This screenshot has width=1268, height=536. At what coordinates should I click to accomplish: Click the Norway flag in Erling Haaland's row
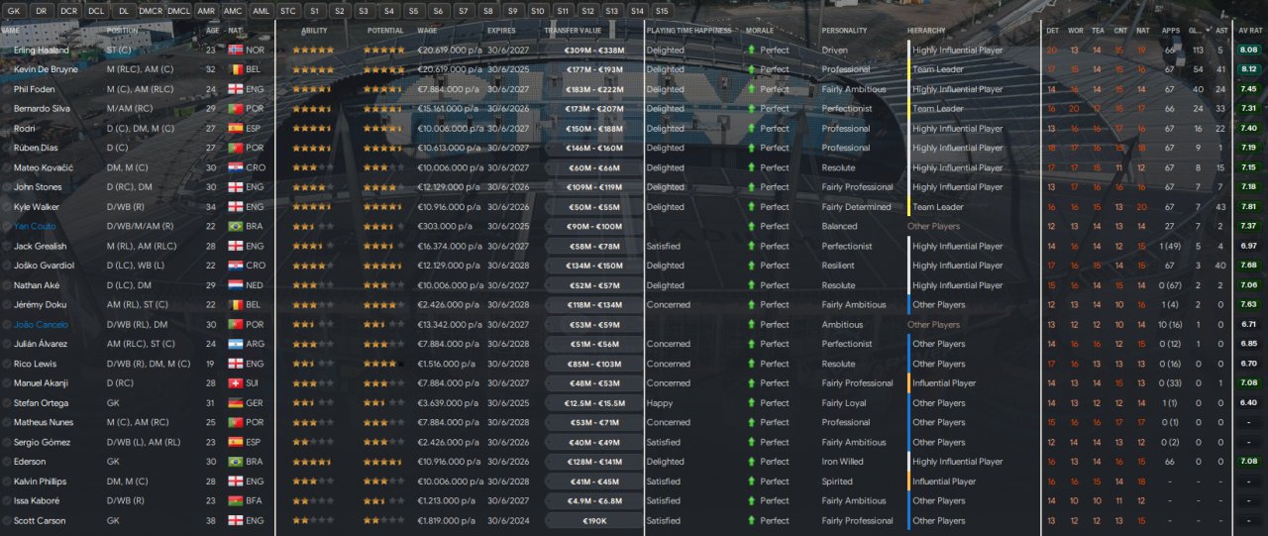pyautogui.click(x=235, y=50)
